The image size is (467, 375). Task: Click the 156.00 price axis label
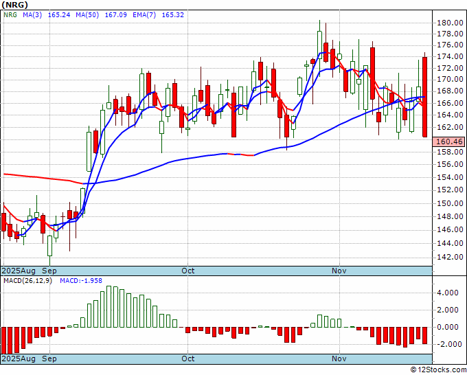(450, 164)
